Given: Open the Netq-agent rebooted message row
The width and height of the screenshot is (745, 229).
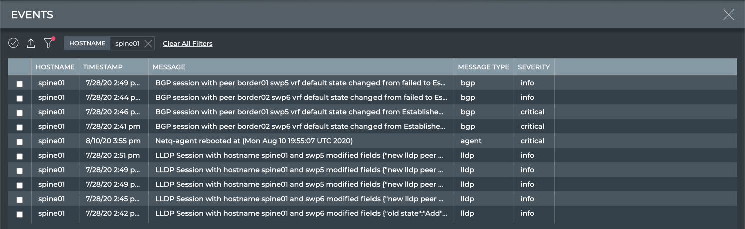Looking at the screenshot, I should pos(254,141).
